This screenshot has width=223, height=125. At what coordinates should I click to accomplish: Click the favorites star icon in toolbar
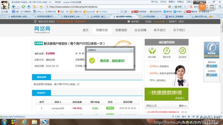41,7
